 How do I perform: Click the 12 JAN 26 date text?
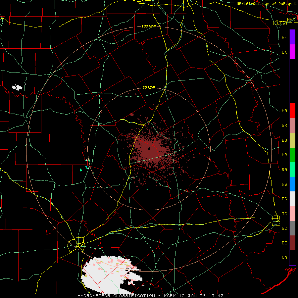tap(191, 296)
